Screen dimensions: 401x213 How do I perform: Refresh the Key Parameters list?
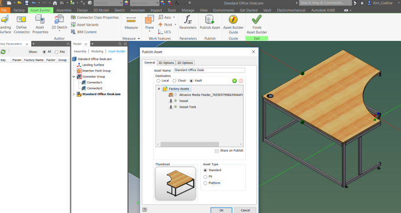click(3, 52)
